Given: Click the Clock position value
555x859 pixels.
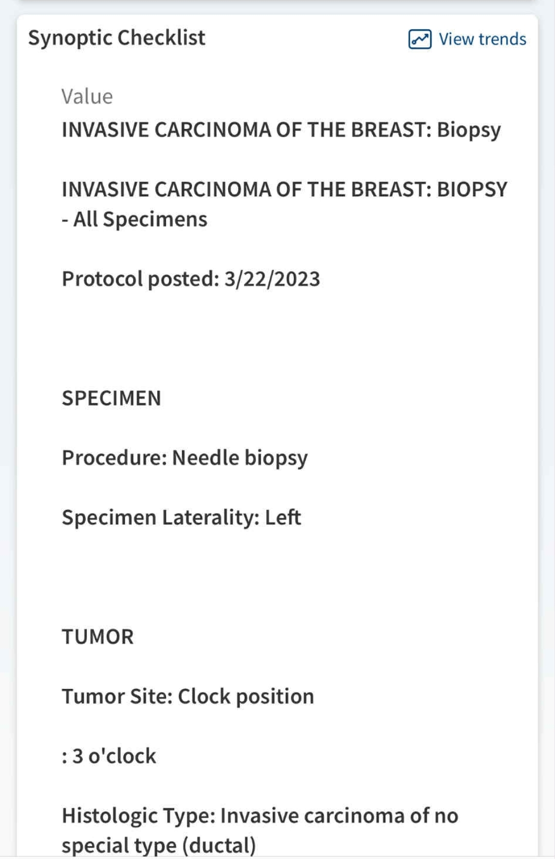Looking at the screenshot, I should [x=246, y=697].
